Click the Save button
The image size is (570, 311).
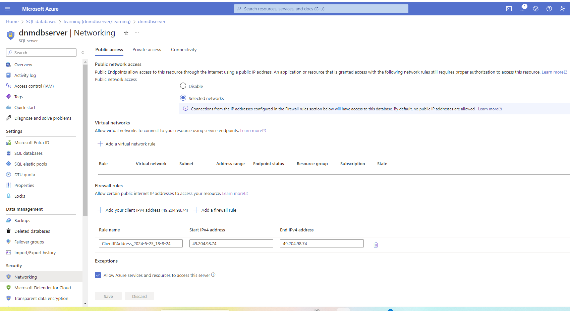(108, 296)
